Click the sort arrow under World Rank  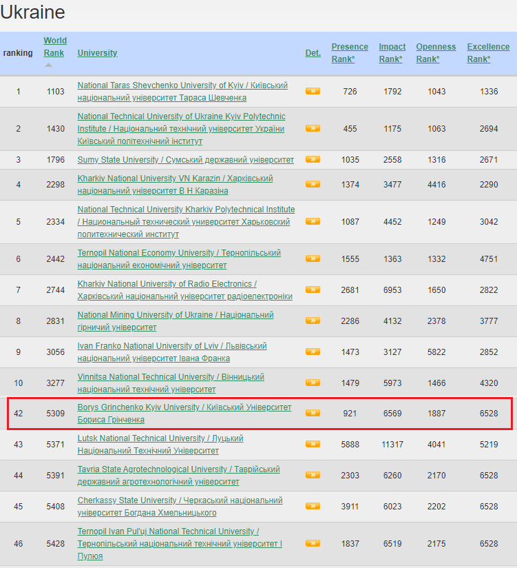click(x=49, y=65)
